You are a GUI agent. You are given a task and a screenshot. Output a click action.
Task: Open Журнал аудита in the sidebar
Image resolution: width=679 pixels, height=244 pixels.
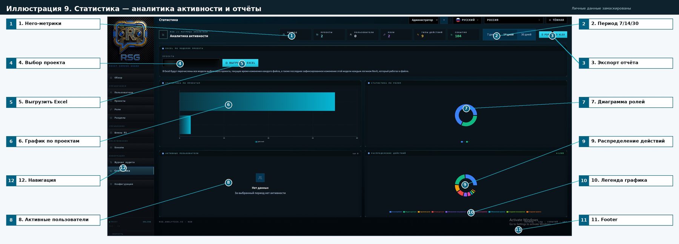(131, 162)
